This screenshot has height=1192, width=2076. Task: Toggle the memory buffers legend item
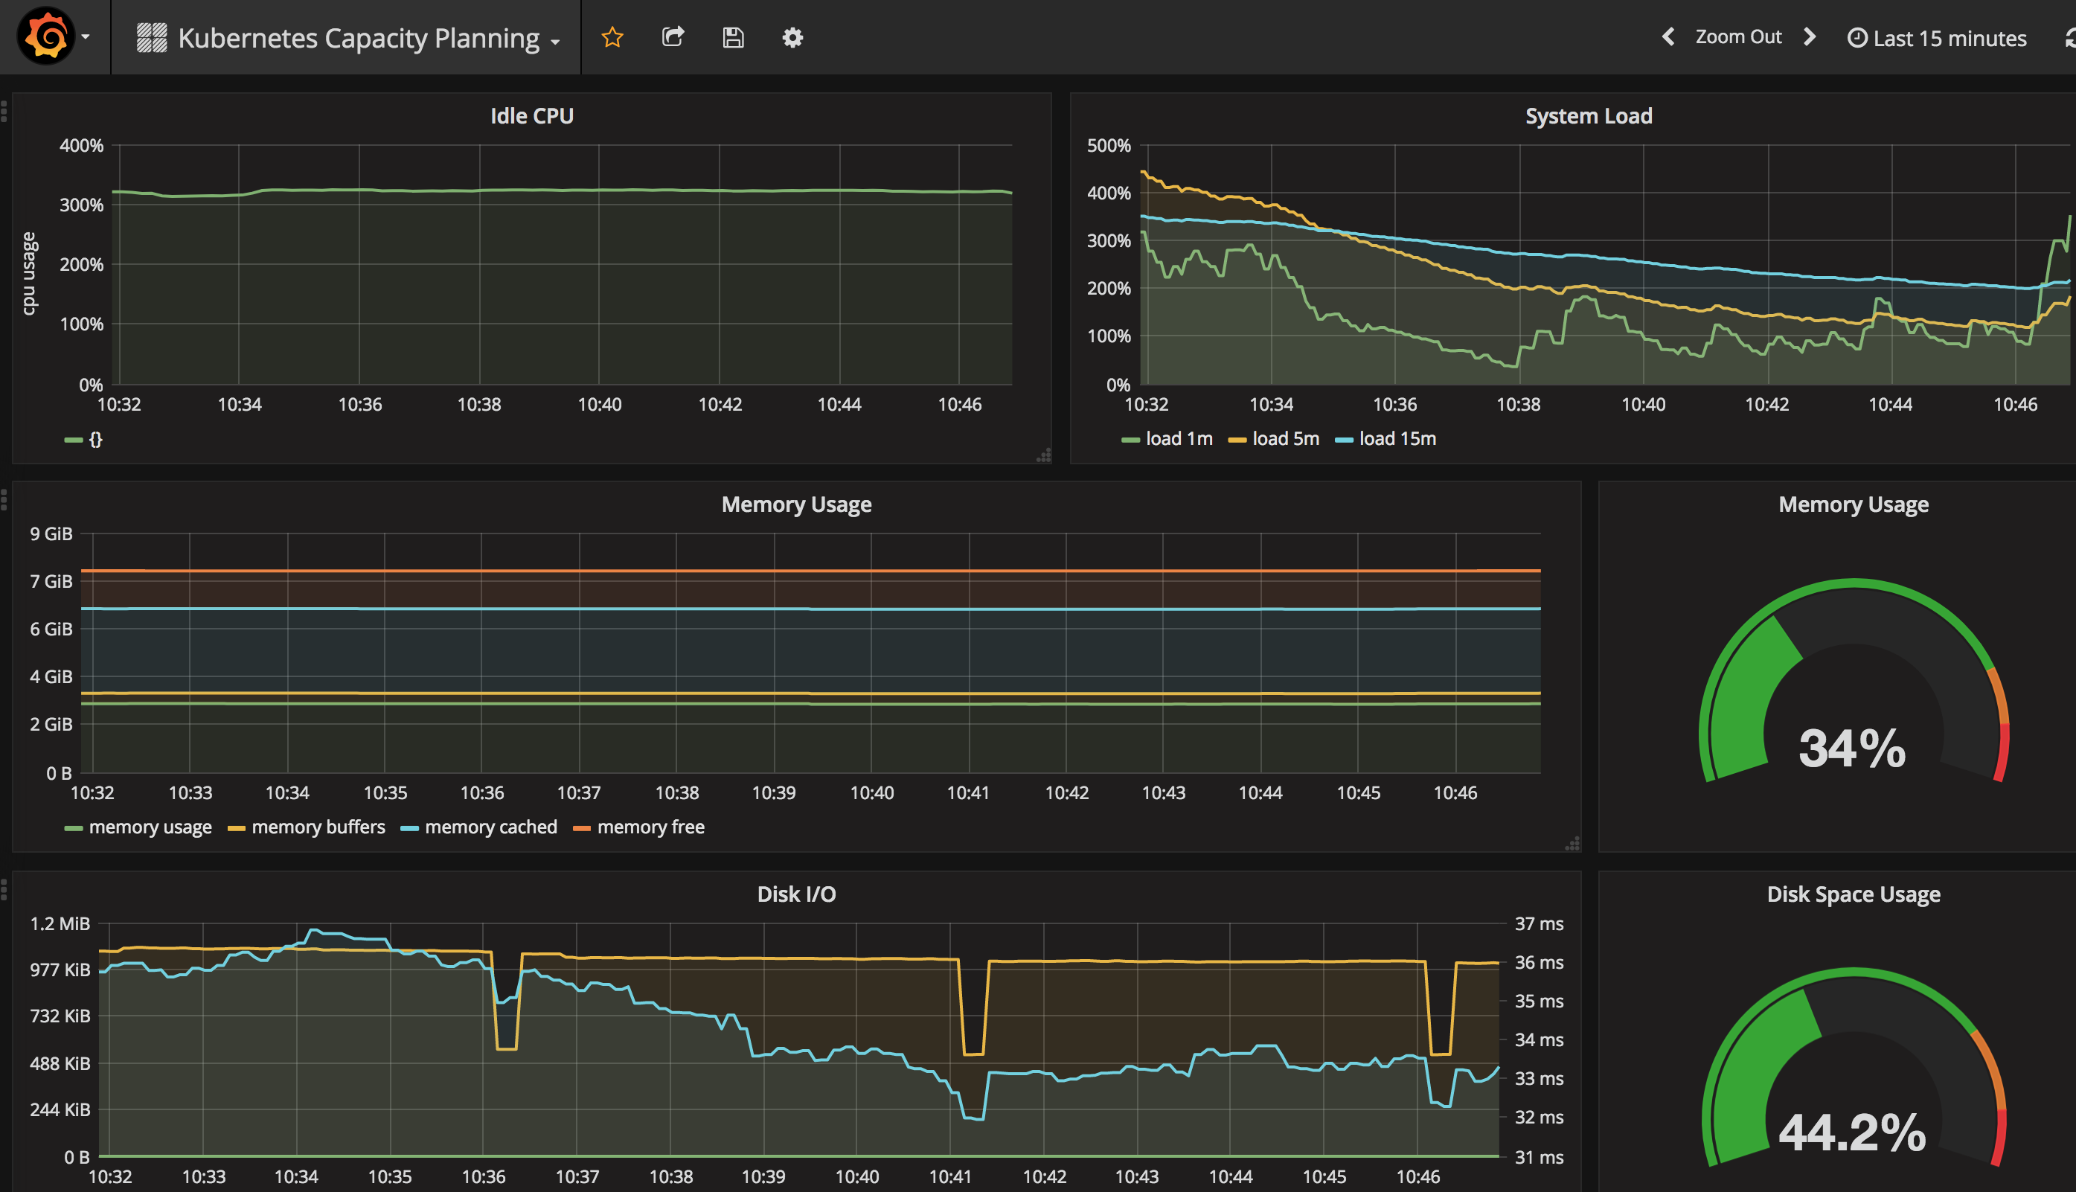click(x=315, y=826)
